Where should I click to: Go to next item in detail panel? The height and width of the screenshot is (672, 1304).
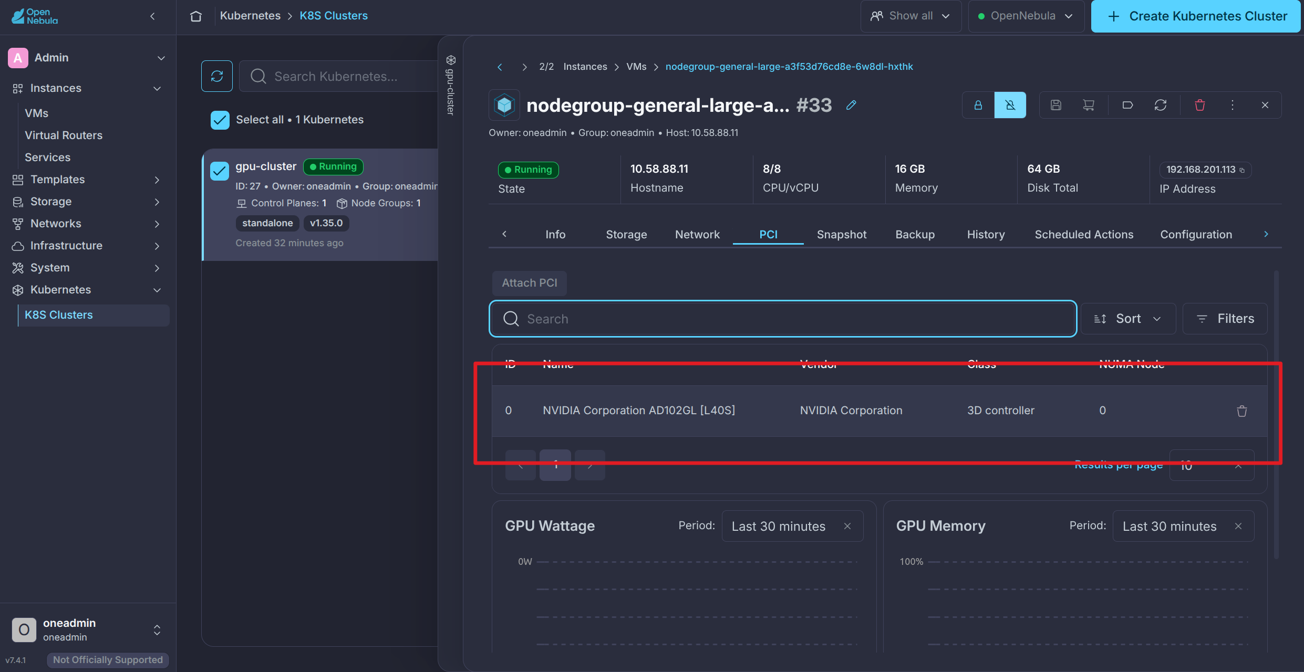tap(524, 67)
